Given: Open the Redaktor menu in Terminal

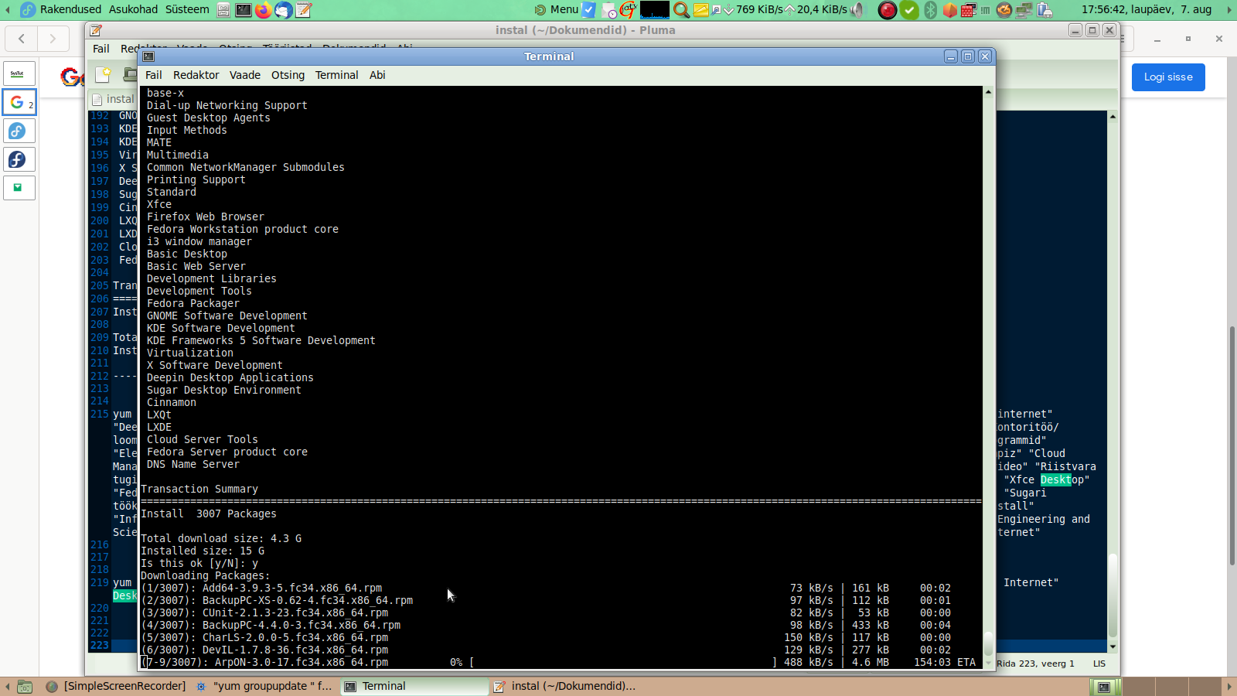Looking at the screenshot, I should click(196, 75).
